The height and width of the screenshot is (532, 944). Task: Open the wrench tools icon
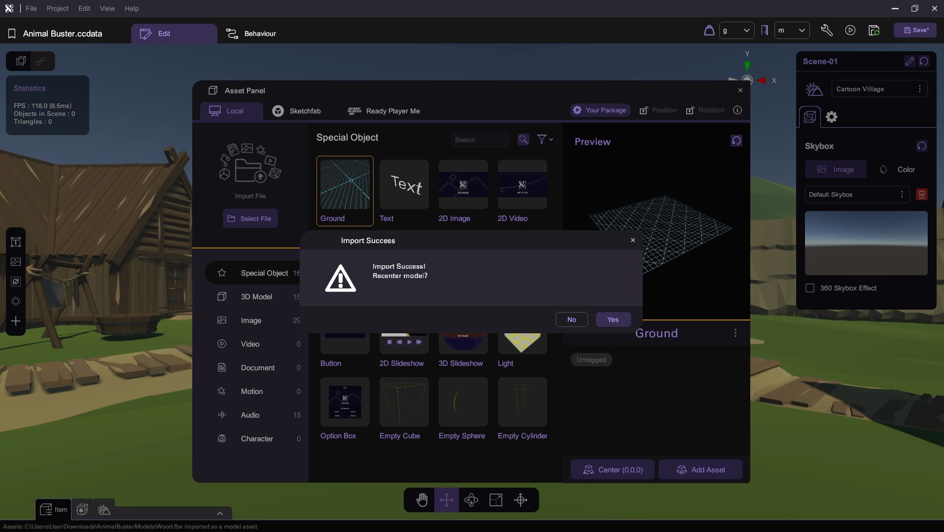tap(827, 31)
